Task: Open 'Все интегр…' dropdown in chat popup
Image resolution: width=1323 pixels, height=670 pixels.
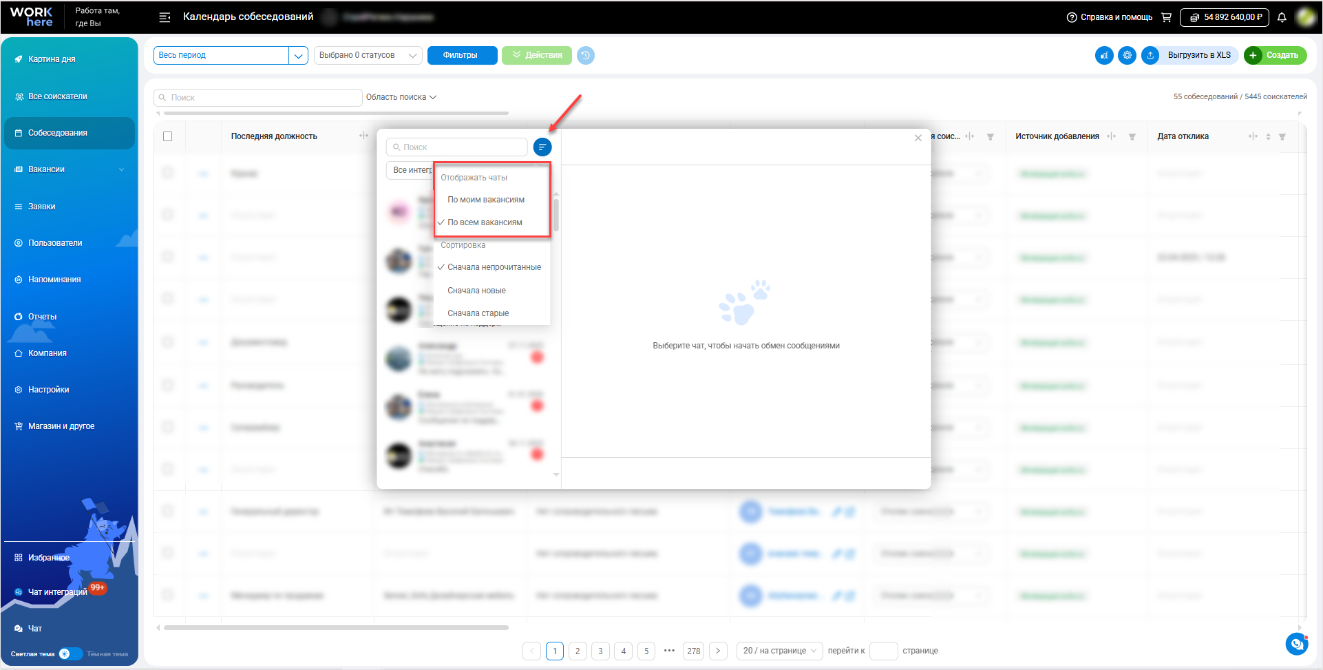Action: click(410, 170)
